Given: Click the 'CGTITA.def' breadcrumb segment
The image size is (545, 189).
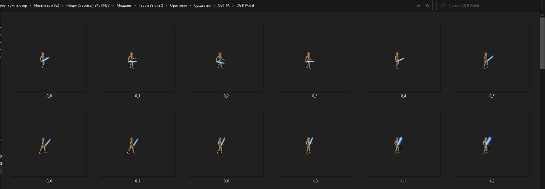Looking at the screenshot, I should point(245,6).
